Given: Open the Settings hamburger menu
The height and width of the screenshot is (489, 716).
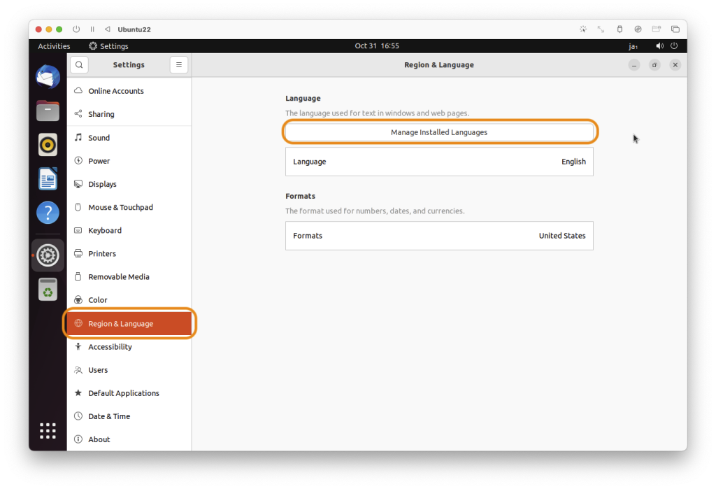Looking at the screenshot, I should tap(179, 65).
